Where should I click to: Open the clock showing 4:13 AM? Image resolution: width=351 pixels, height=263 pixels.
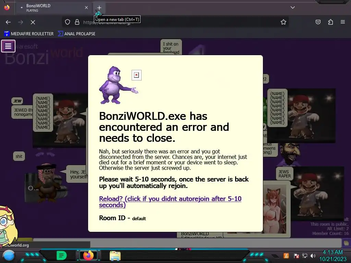pyautogui.click(x=332, y=255)
